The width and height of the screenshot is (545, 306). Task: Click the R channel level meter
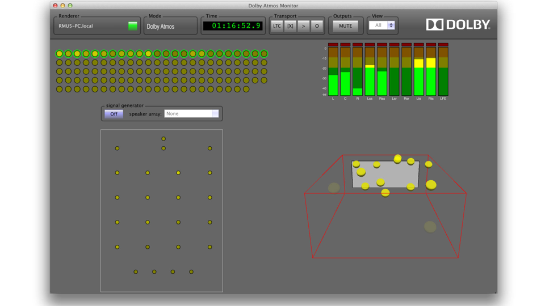coord(357,71)
